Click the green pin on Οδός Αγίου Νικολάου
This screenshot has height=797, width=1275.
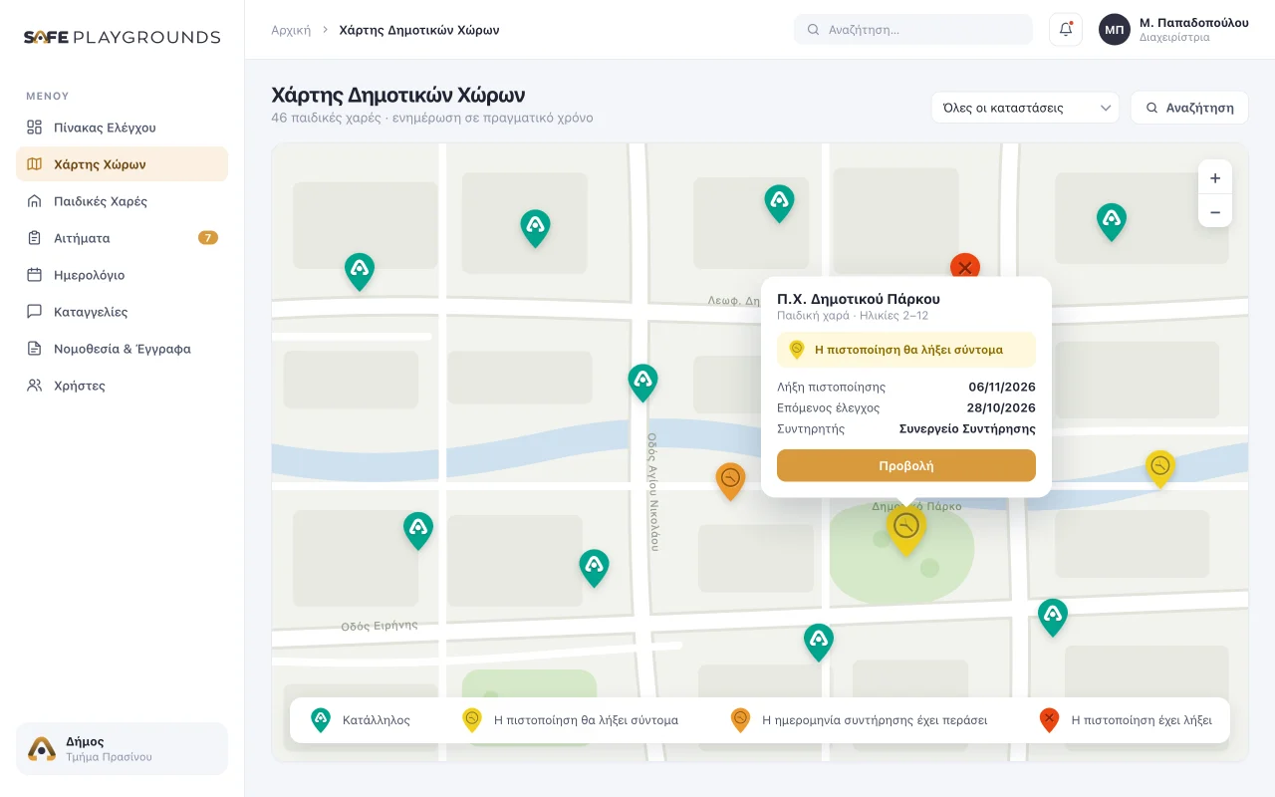pos(642,382)
